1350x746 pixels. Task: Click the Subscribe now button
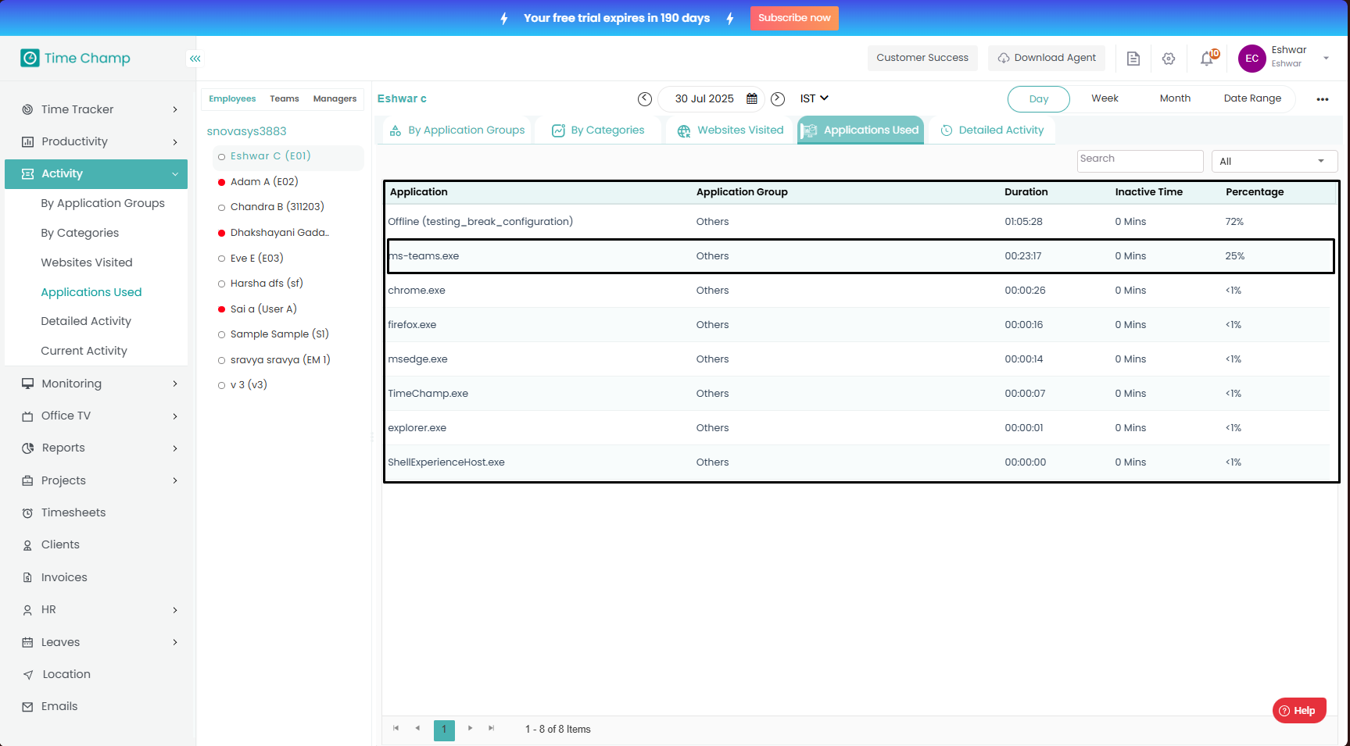pyautogui.click(x=794, y=18)
